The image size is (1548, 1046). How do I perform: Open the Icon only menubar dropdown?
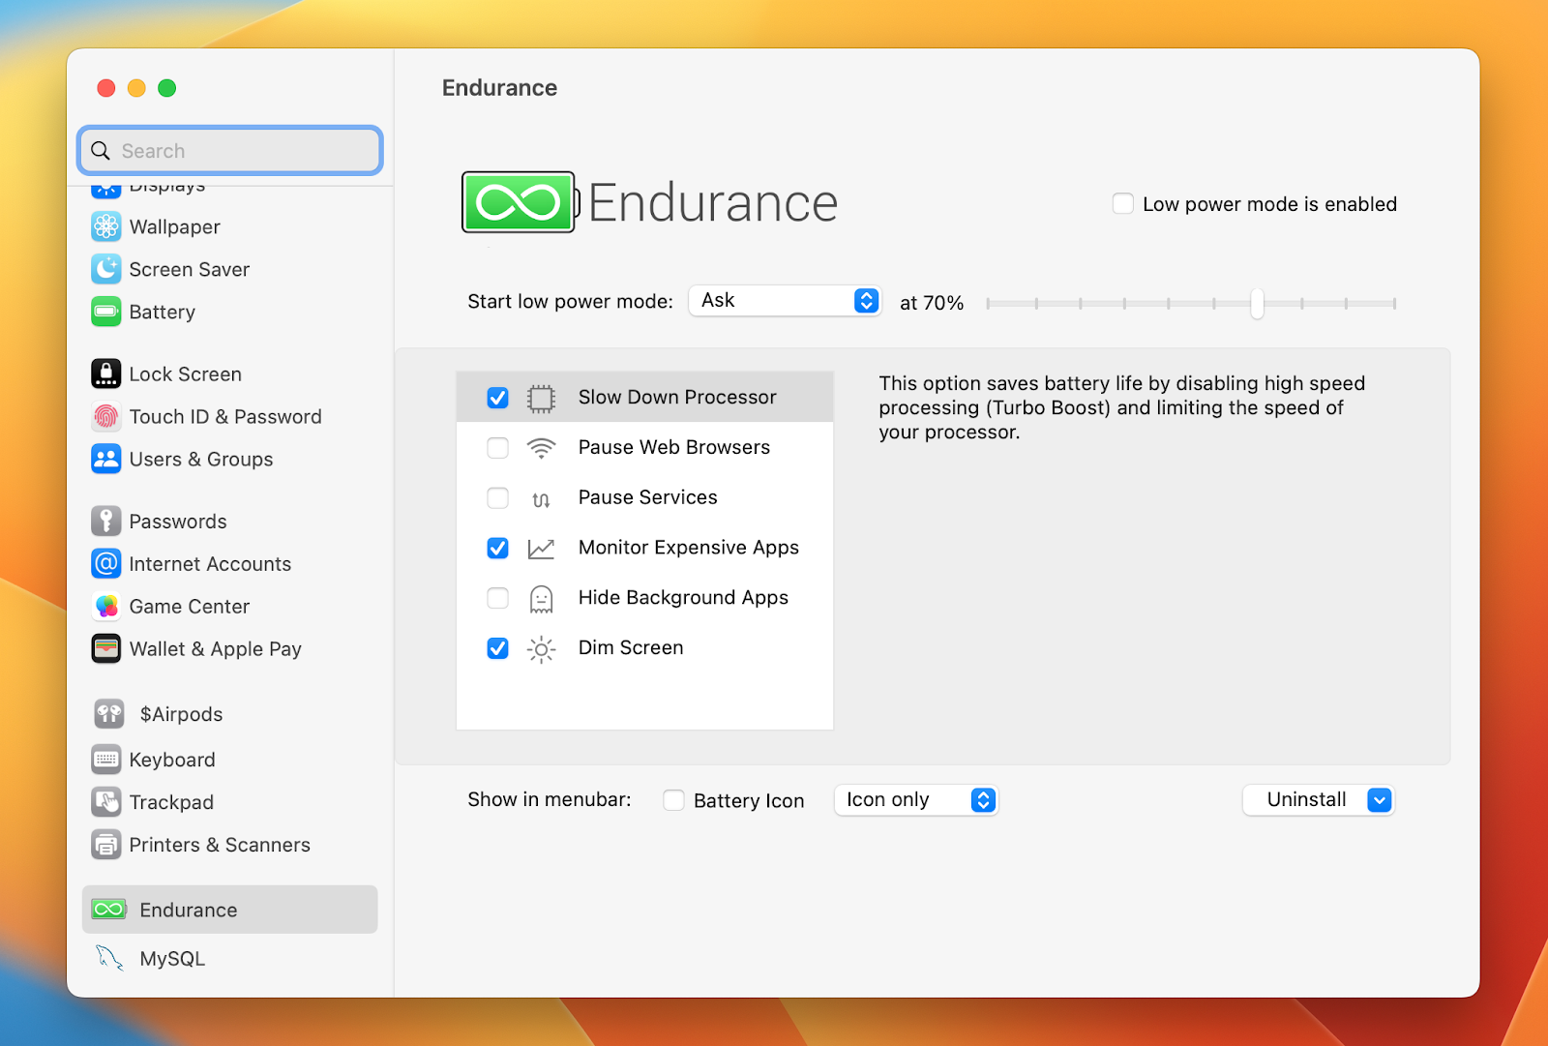pyautogui.click(x=915, y=800)
